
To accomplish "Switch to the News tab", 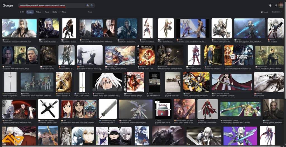I will [47, 12].
